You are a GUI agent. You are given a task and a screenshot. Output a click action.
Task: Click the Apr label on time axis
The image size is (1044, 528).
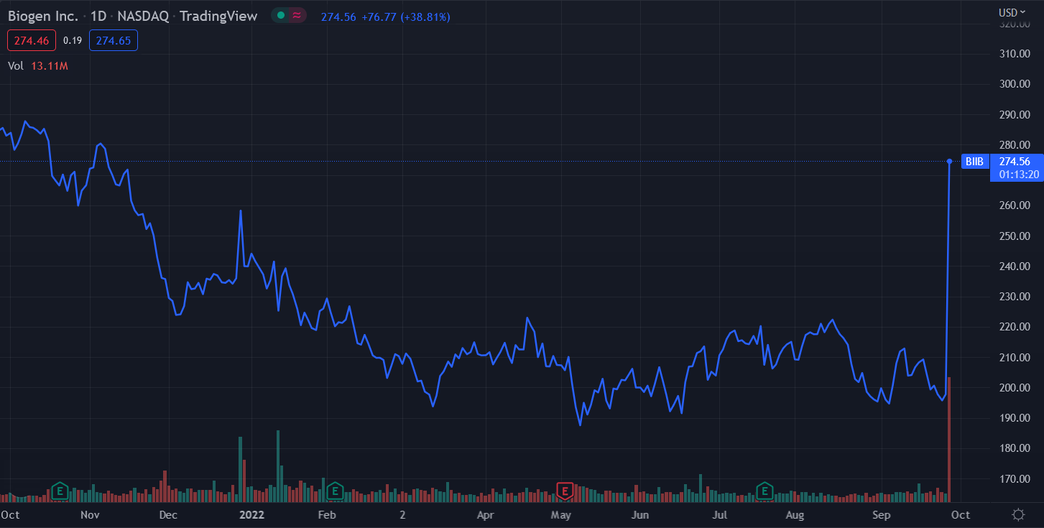pos(485,515)
